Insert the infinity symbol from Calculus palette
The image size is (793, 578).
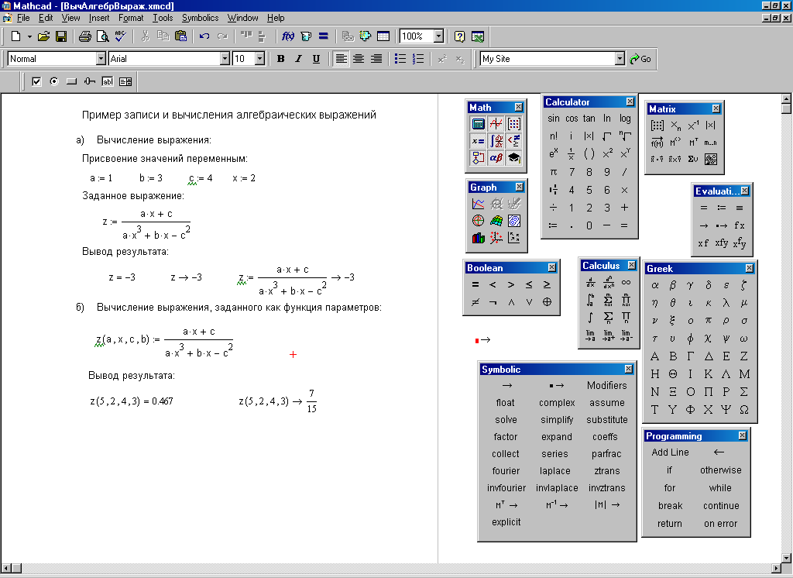click(626, 283)
